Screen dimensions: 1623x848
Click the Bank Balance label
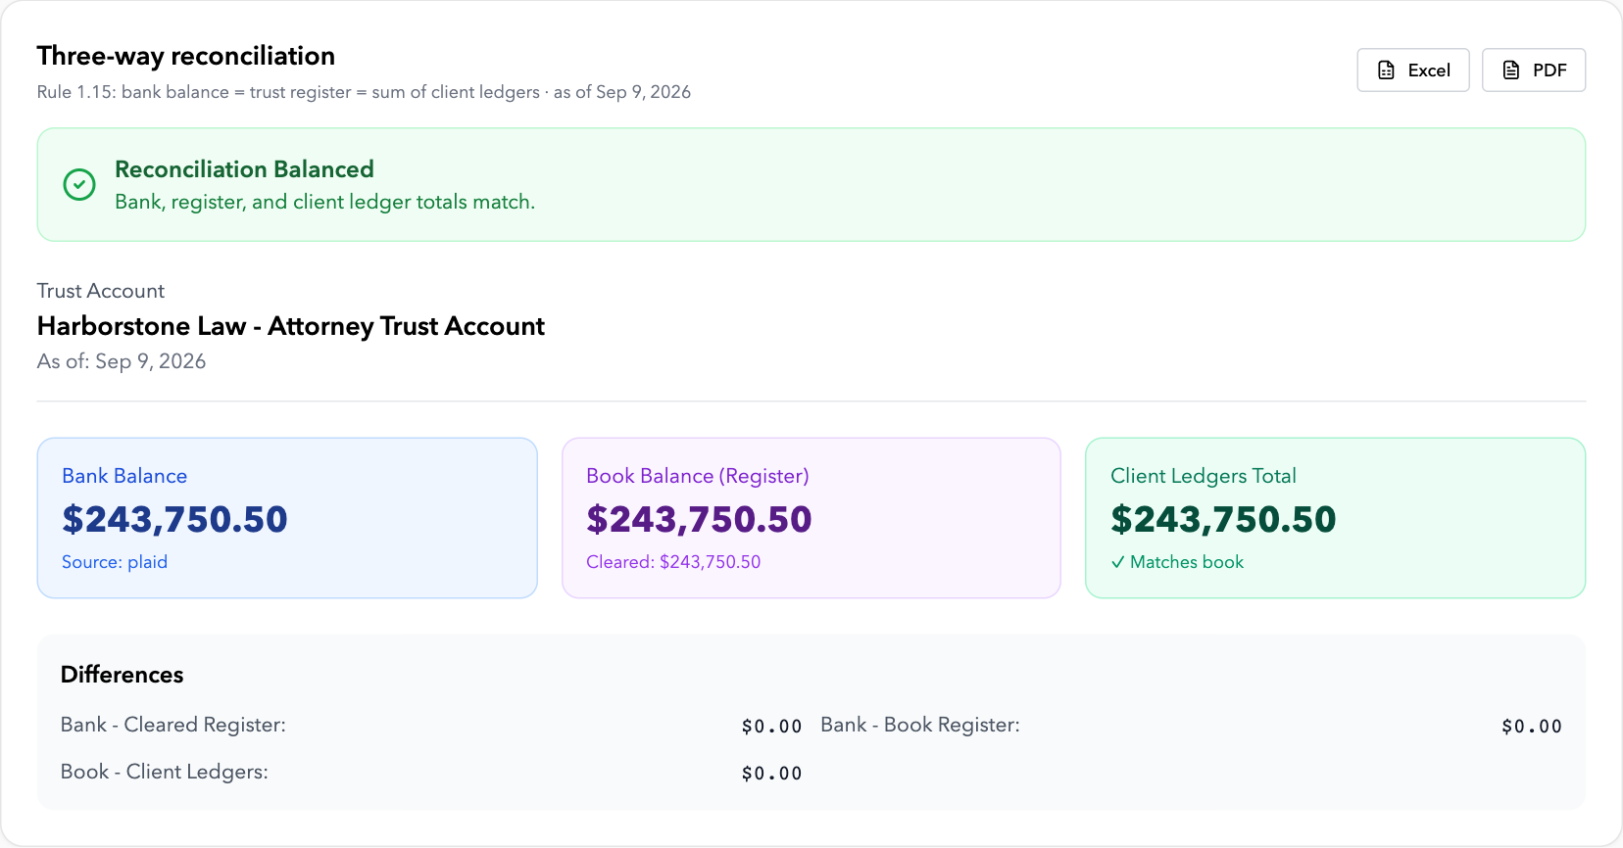click(x=124, y=476)
